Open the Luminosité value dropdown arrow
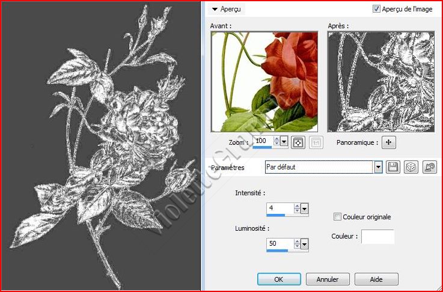 pyautogui.click(x=304, y=244)
